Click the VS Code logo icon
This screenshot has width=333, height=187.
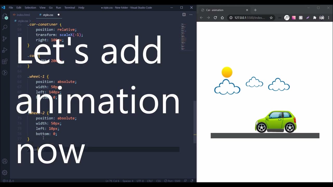(x=3, y=8)
